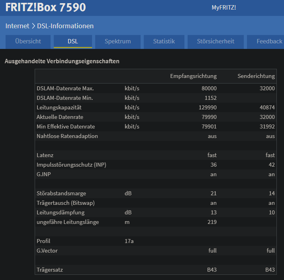Click DSL-Informationen in the breadcrumb

coord(65,26)
